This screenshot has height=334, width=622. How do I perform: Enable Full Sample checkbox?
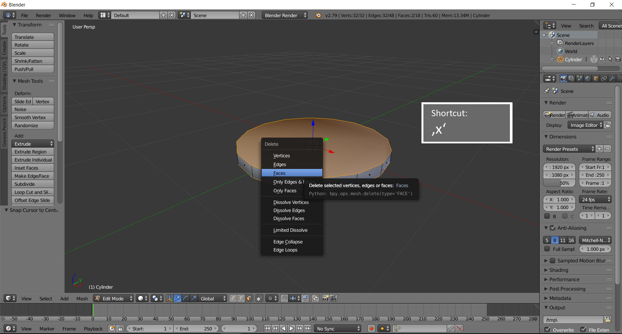point(547,249)
